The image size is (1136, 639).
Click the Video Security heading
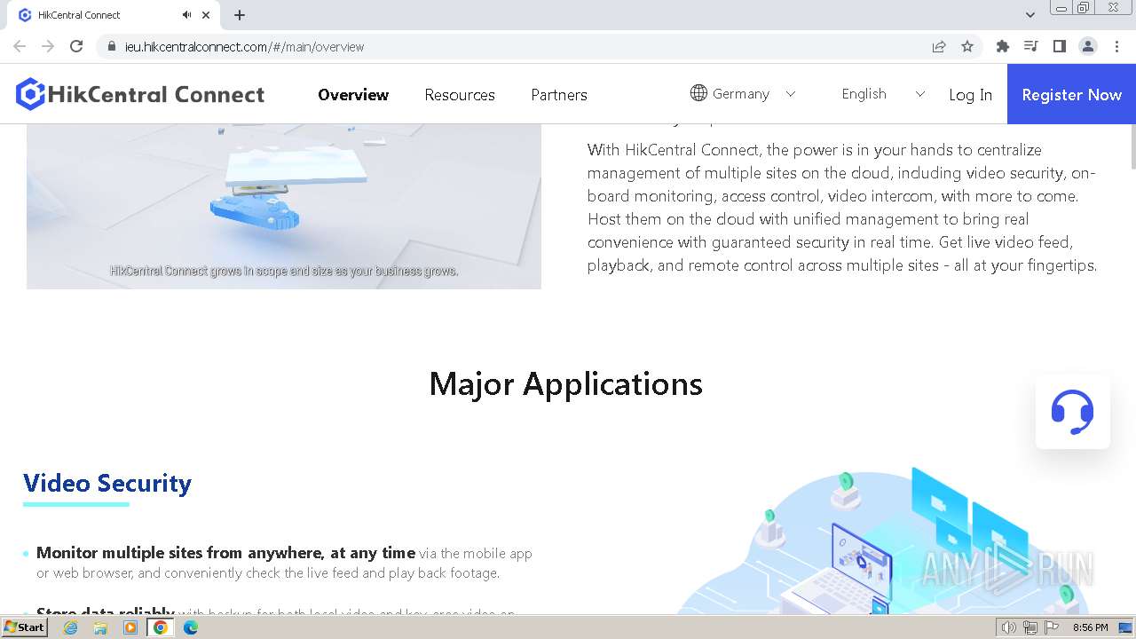pos(107,483)
